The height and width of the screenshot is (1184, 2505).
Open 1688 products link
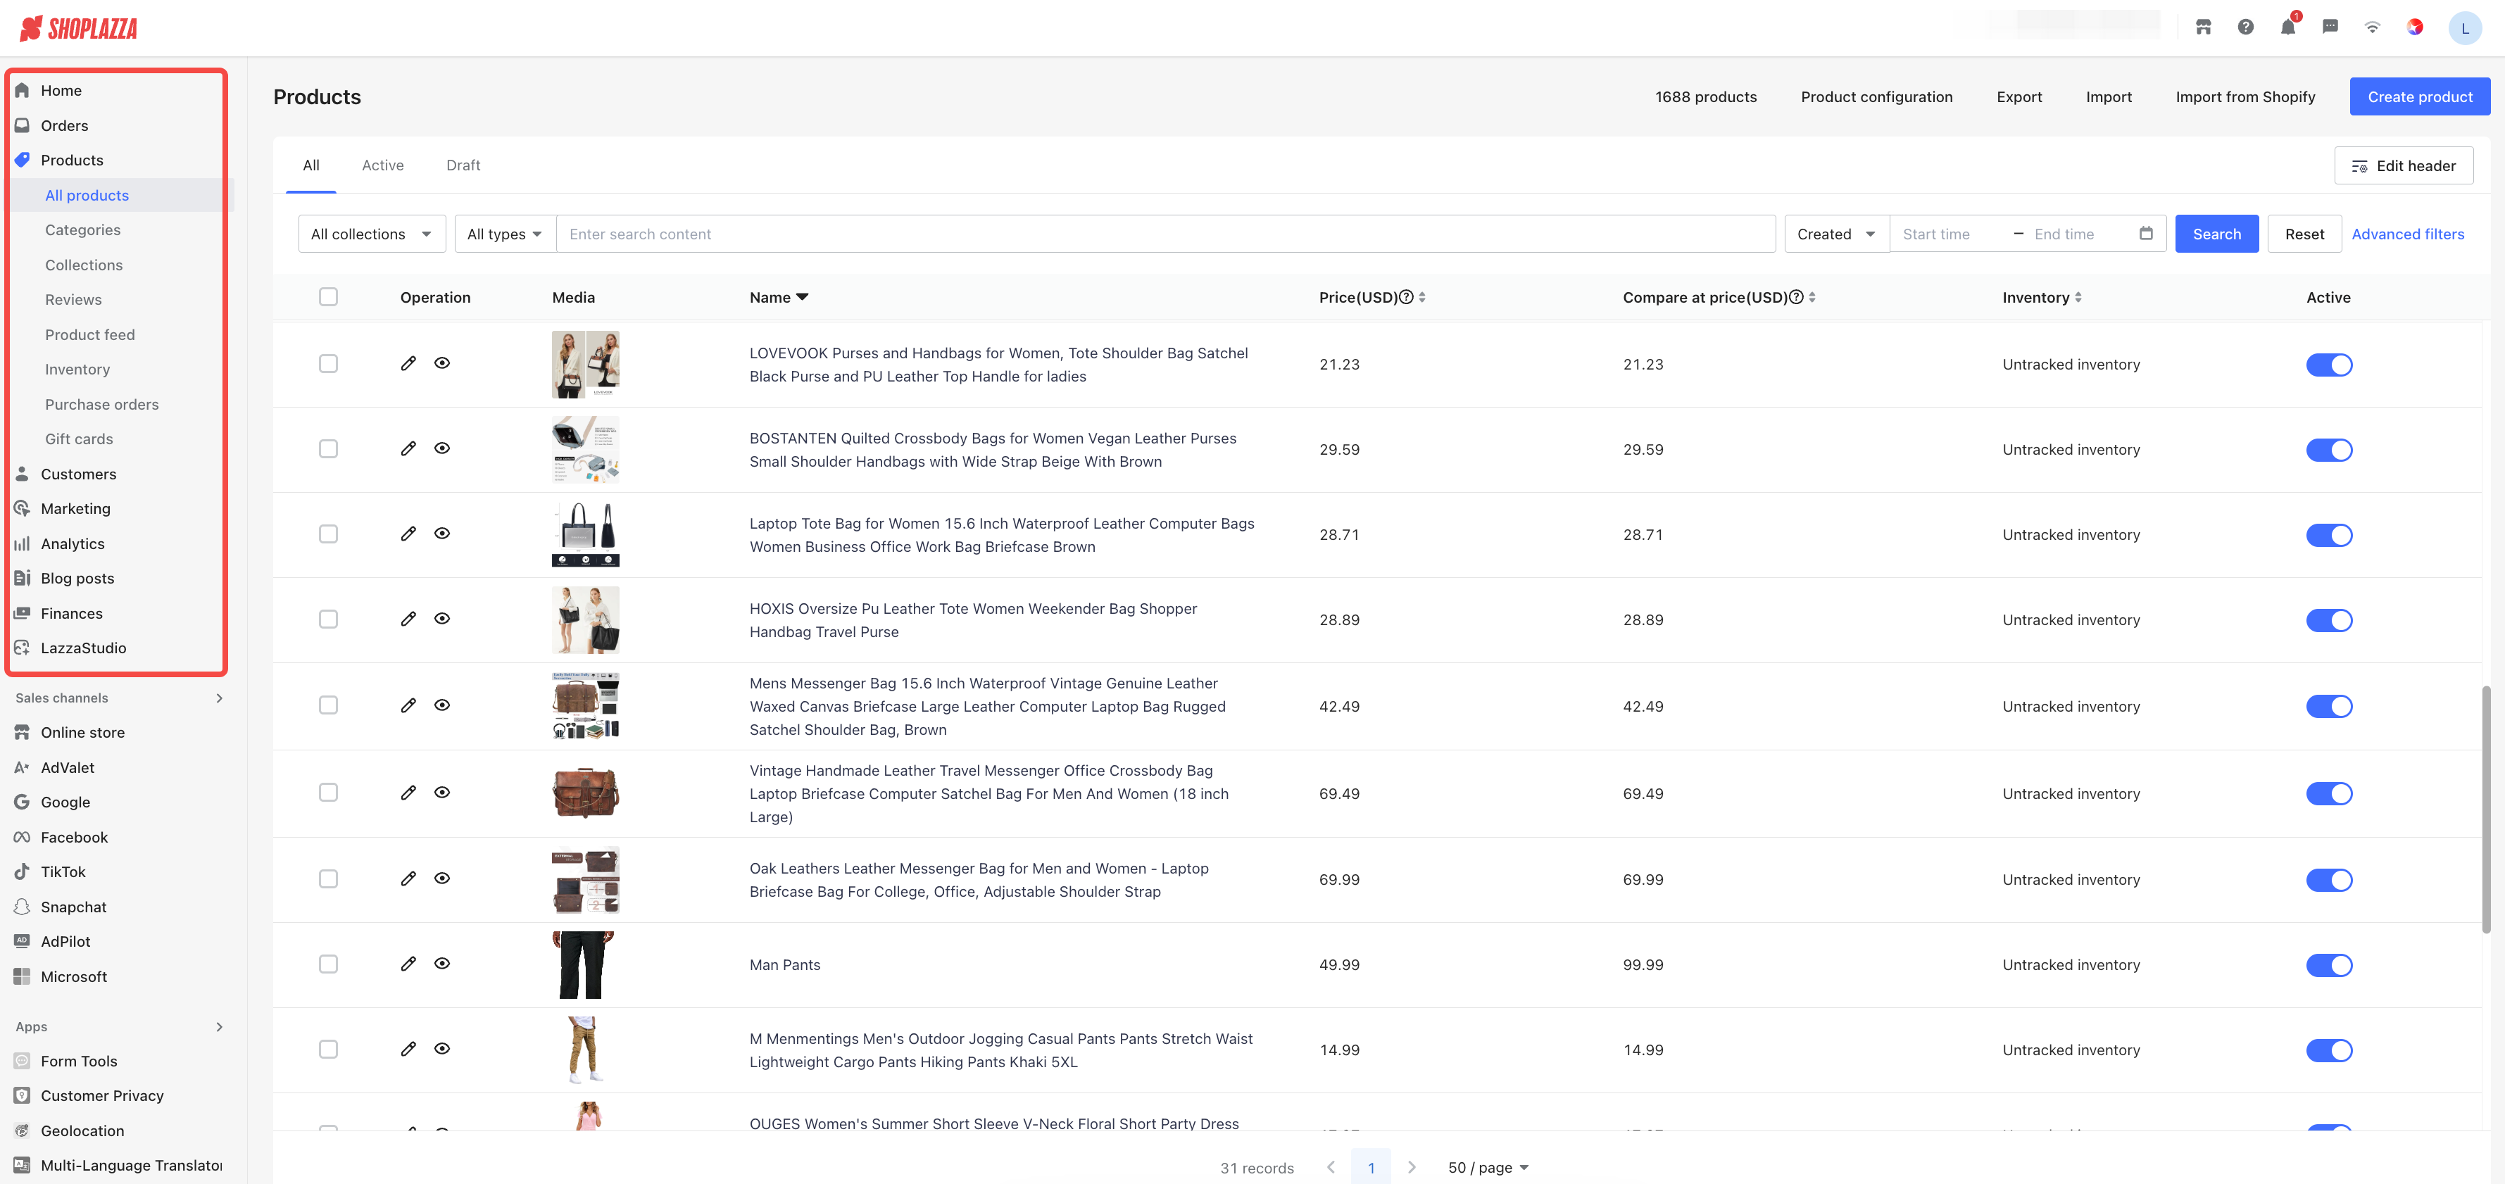pos(1704,96)
